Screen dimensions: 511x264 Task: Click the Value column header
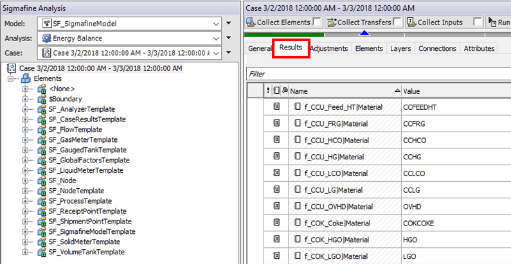click(456, 91)
